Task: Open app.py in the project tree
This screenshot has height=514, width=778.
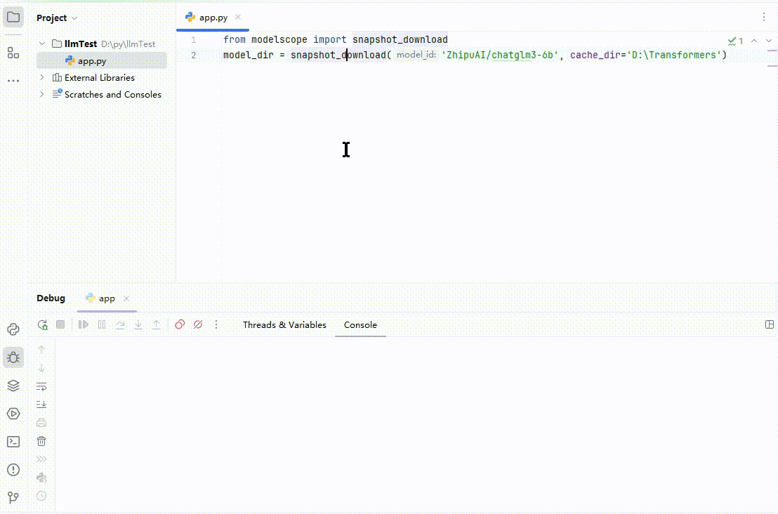Action: tap(91, 61)
